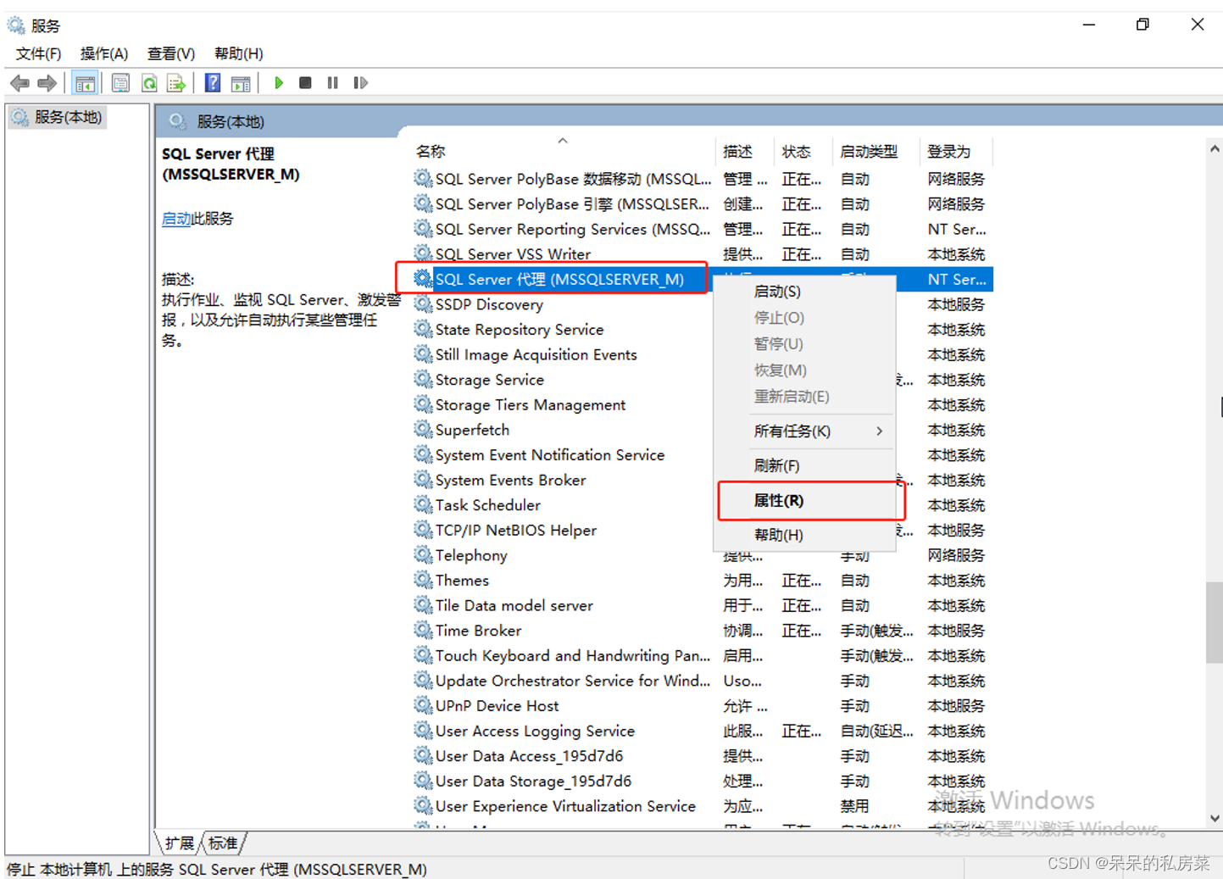Click the scrollbar down arrow
1223x879 pixels.
click(1215, 818)
